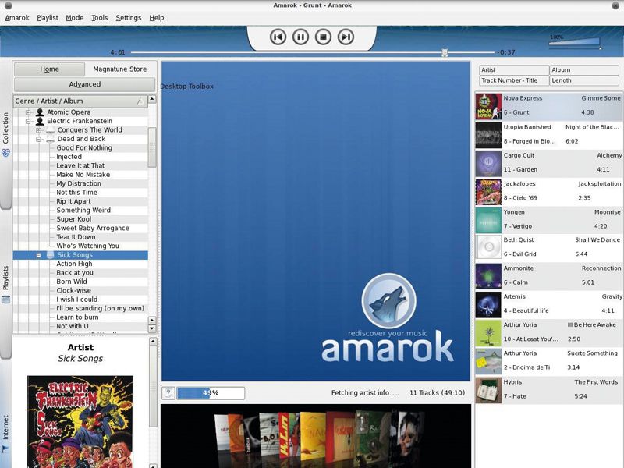Click the previous track button
624x468 pixels.
point(280,35)
